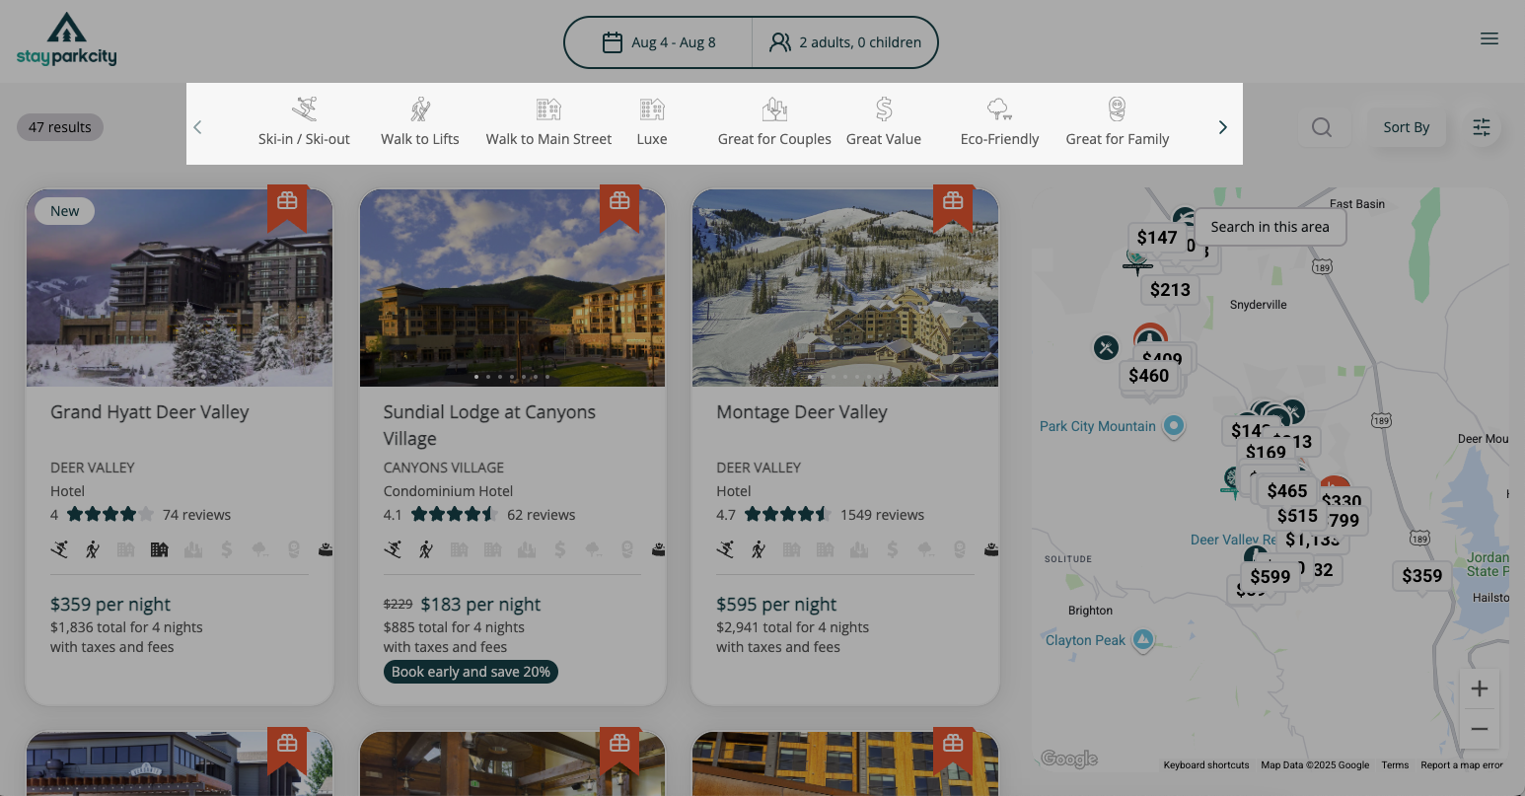Click 62 reviews on Sundial Lodge card
This screenshot has height=796, width=1525.
541,515
